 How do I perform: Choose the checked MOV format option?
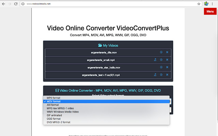(106, 101)
